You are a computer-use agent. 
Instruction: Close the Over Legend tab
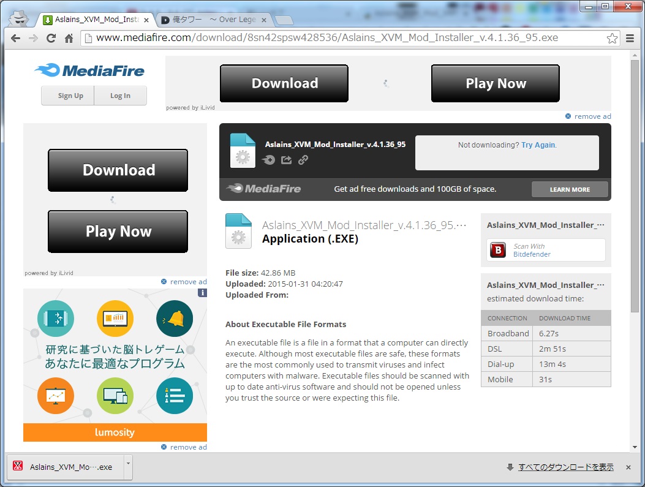[263, 20]
